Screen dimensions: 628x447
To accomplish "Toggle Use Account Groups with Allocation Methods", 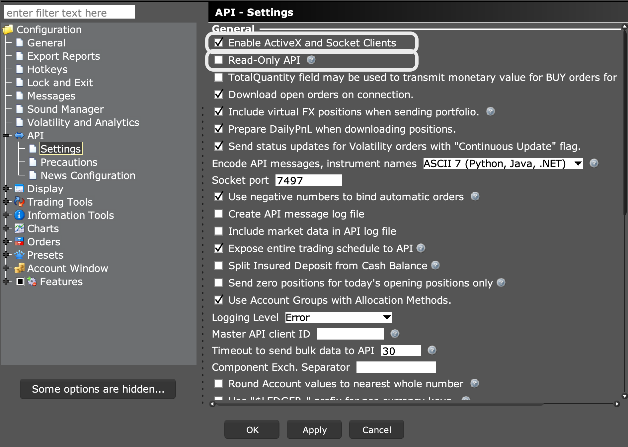I will tap(219, 300).
